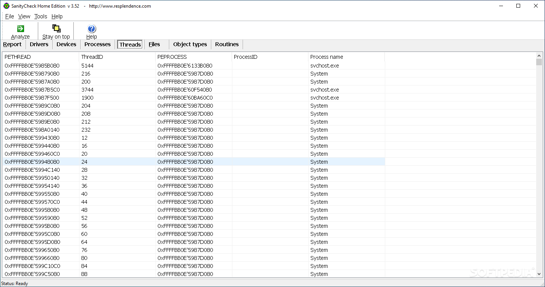Click the scrollbar up arrow
Screen dimensions: 545x287
539,55
